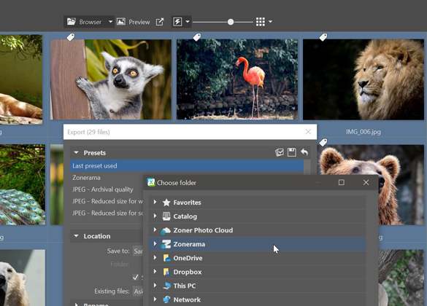
Task: Expand the Network tree node
Action: click(x=155, y=299)
